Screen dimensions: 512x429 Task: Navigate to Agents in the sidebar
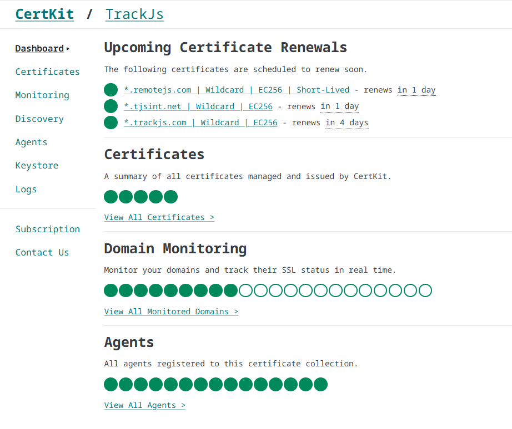coord(31,142)
